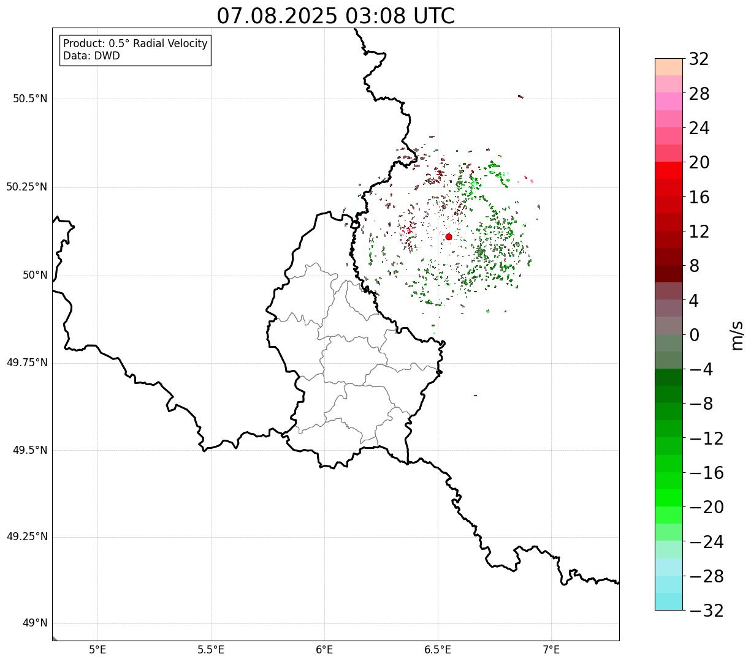Click the 'Product: 0.5° Radial Velocity' text
The width and height of the screenshot is (751, 662).
pos(135,44)
